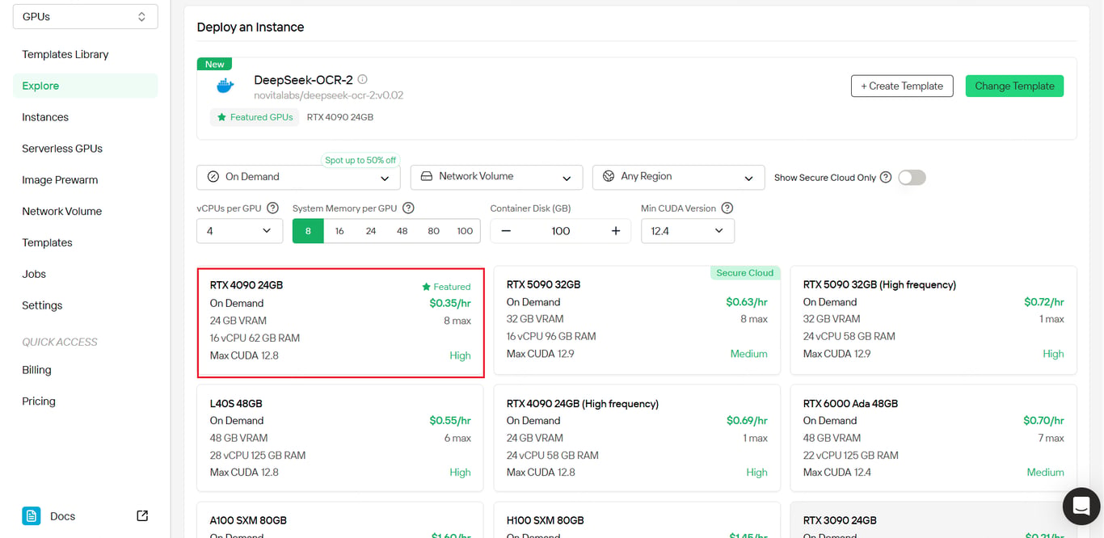The width and height of the screenshot is (1104, 538).
Task: Select the H100 SXM 80GB card
Action: point(637,520)
